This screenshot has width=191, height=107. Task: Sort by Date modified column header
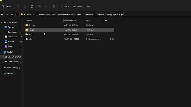(x=70, y=21)
